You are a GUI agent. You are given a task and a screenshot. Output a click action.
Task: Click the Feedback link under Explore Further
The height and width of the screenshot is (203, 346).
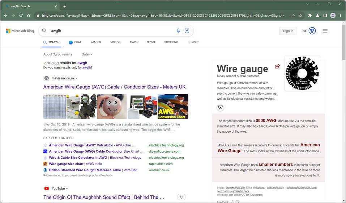point(106,175)
